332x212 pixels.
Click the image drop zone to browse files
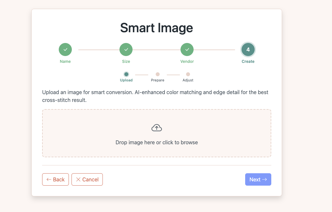(157, 133)
